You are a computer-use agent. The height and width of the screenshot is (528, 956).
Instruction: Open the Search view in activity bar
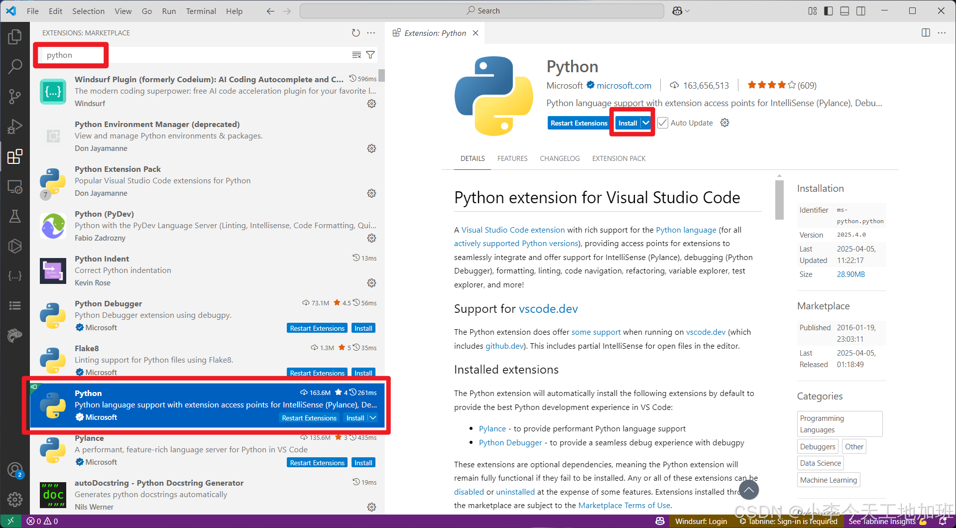coord(15,66)
